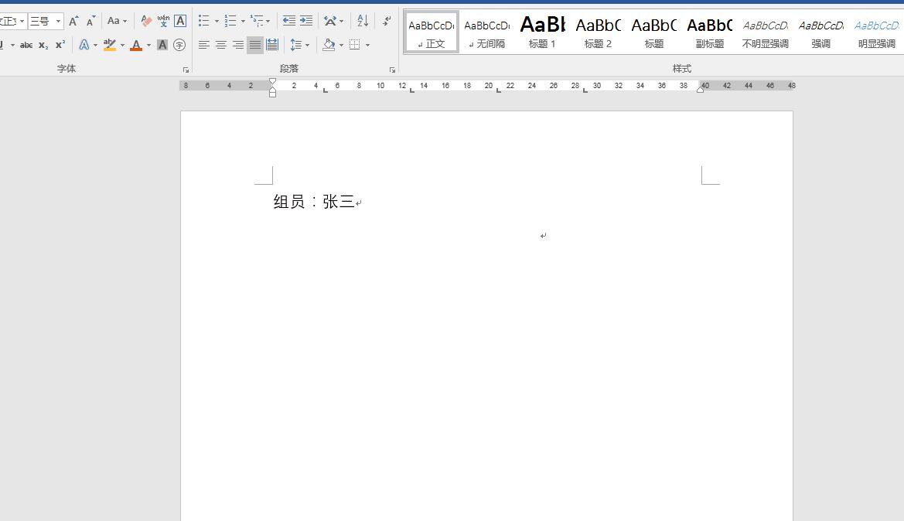Click the Sort (A-Z) icon
The image size is (904, 521).
[363, 22]
